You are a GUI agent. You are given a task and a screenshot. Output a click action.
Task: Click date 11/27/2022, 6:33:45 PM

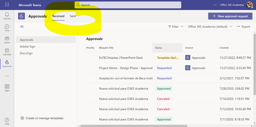pos(235,68)
